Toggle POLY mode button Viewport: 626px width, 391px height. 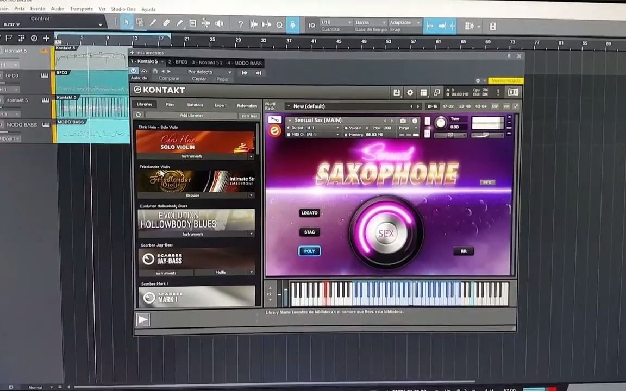[309, 251]
